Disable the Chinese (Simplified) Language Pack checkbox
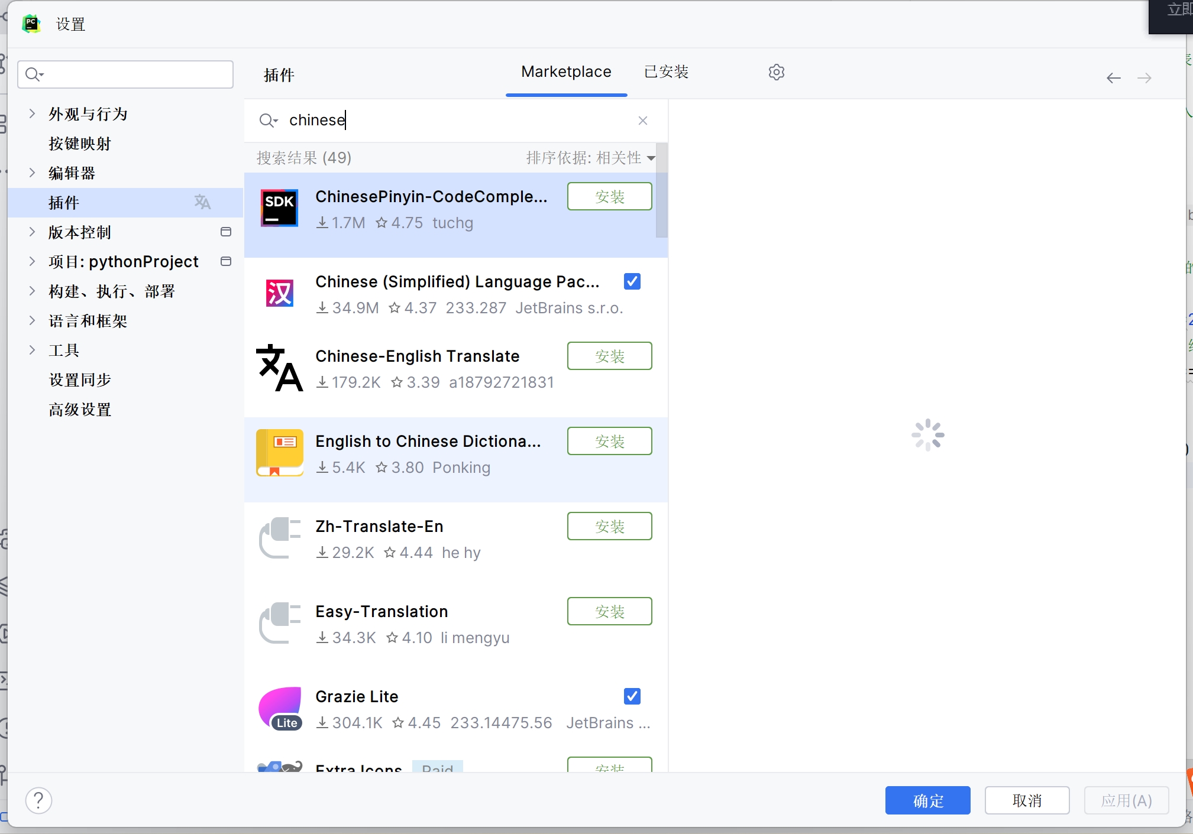Image resolution: width=1193 pixels, height=834 pixels. click(x=632, y=281)
